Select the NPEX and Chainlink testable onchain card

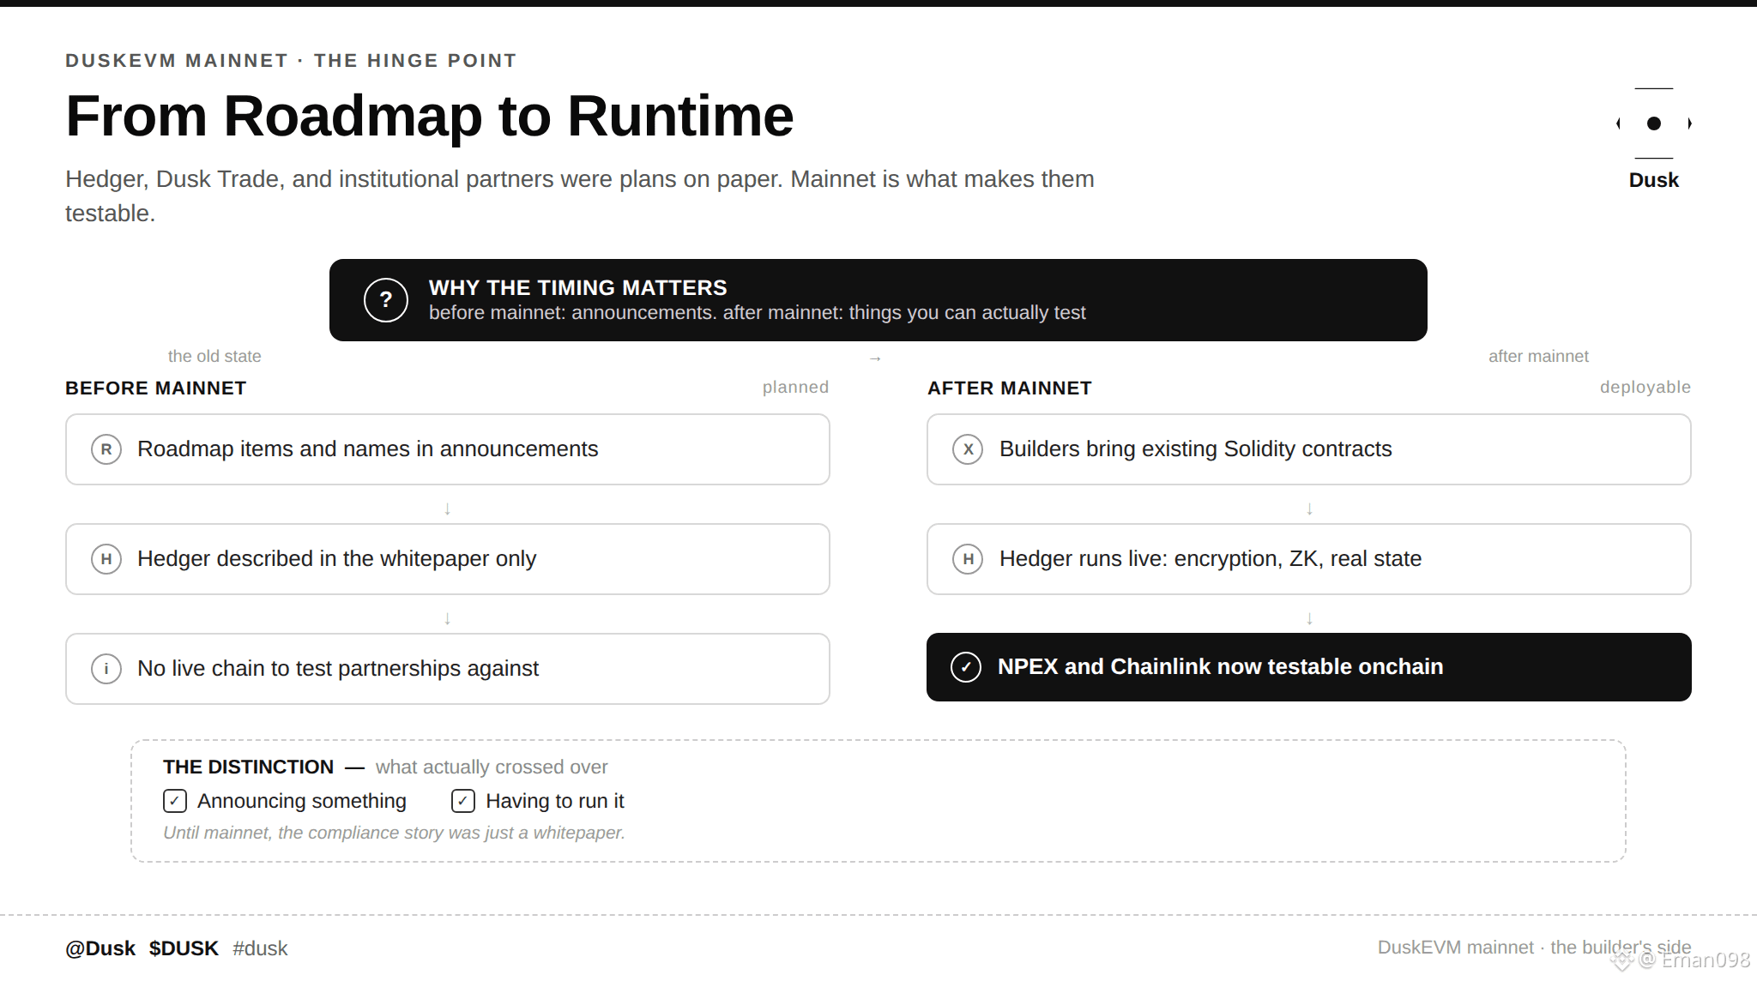(x=1309, y=667)
